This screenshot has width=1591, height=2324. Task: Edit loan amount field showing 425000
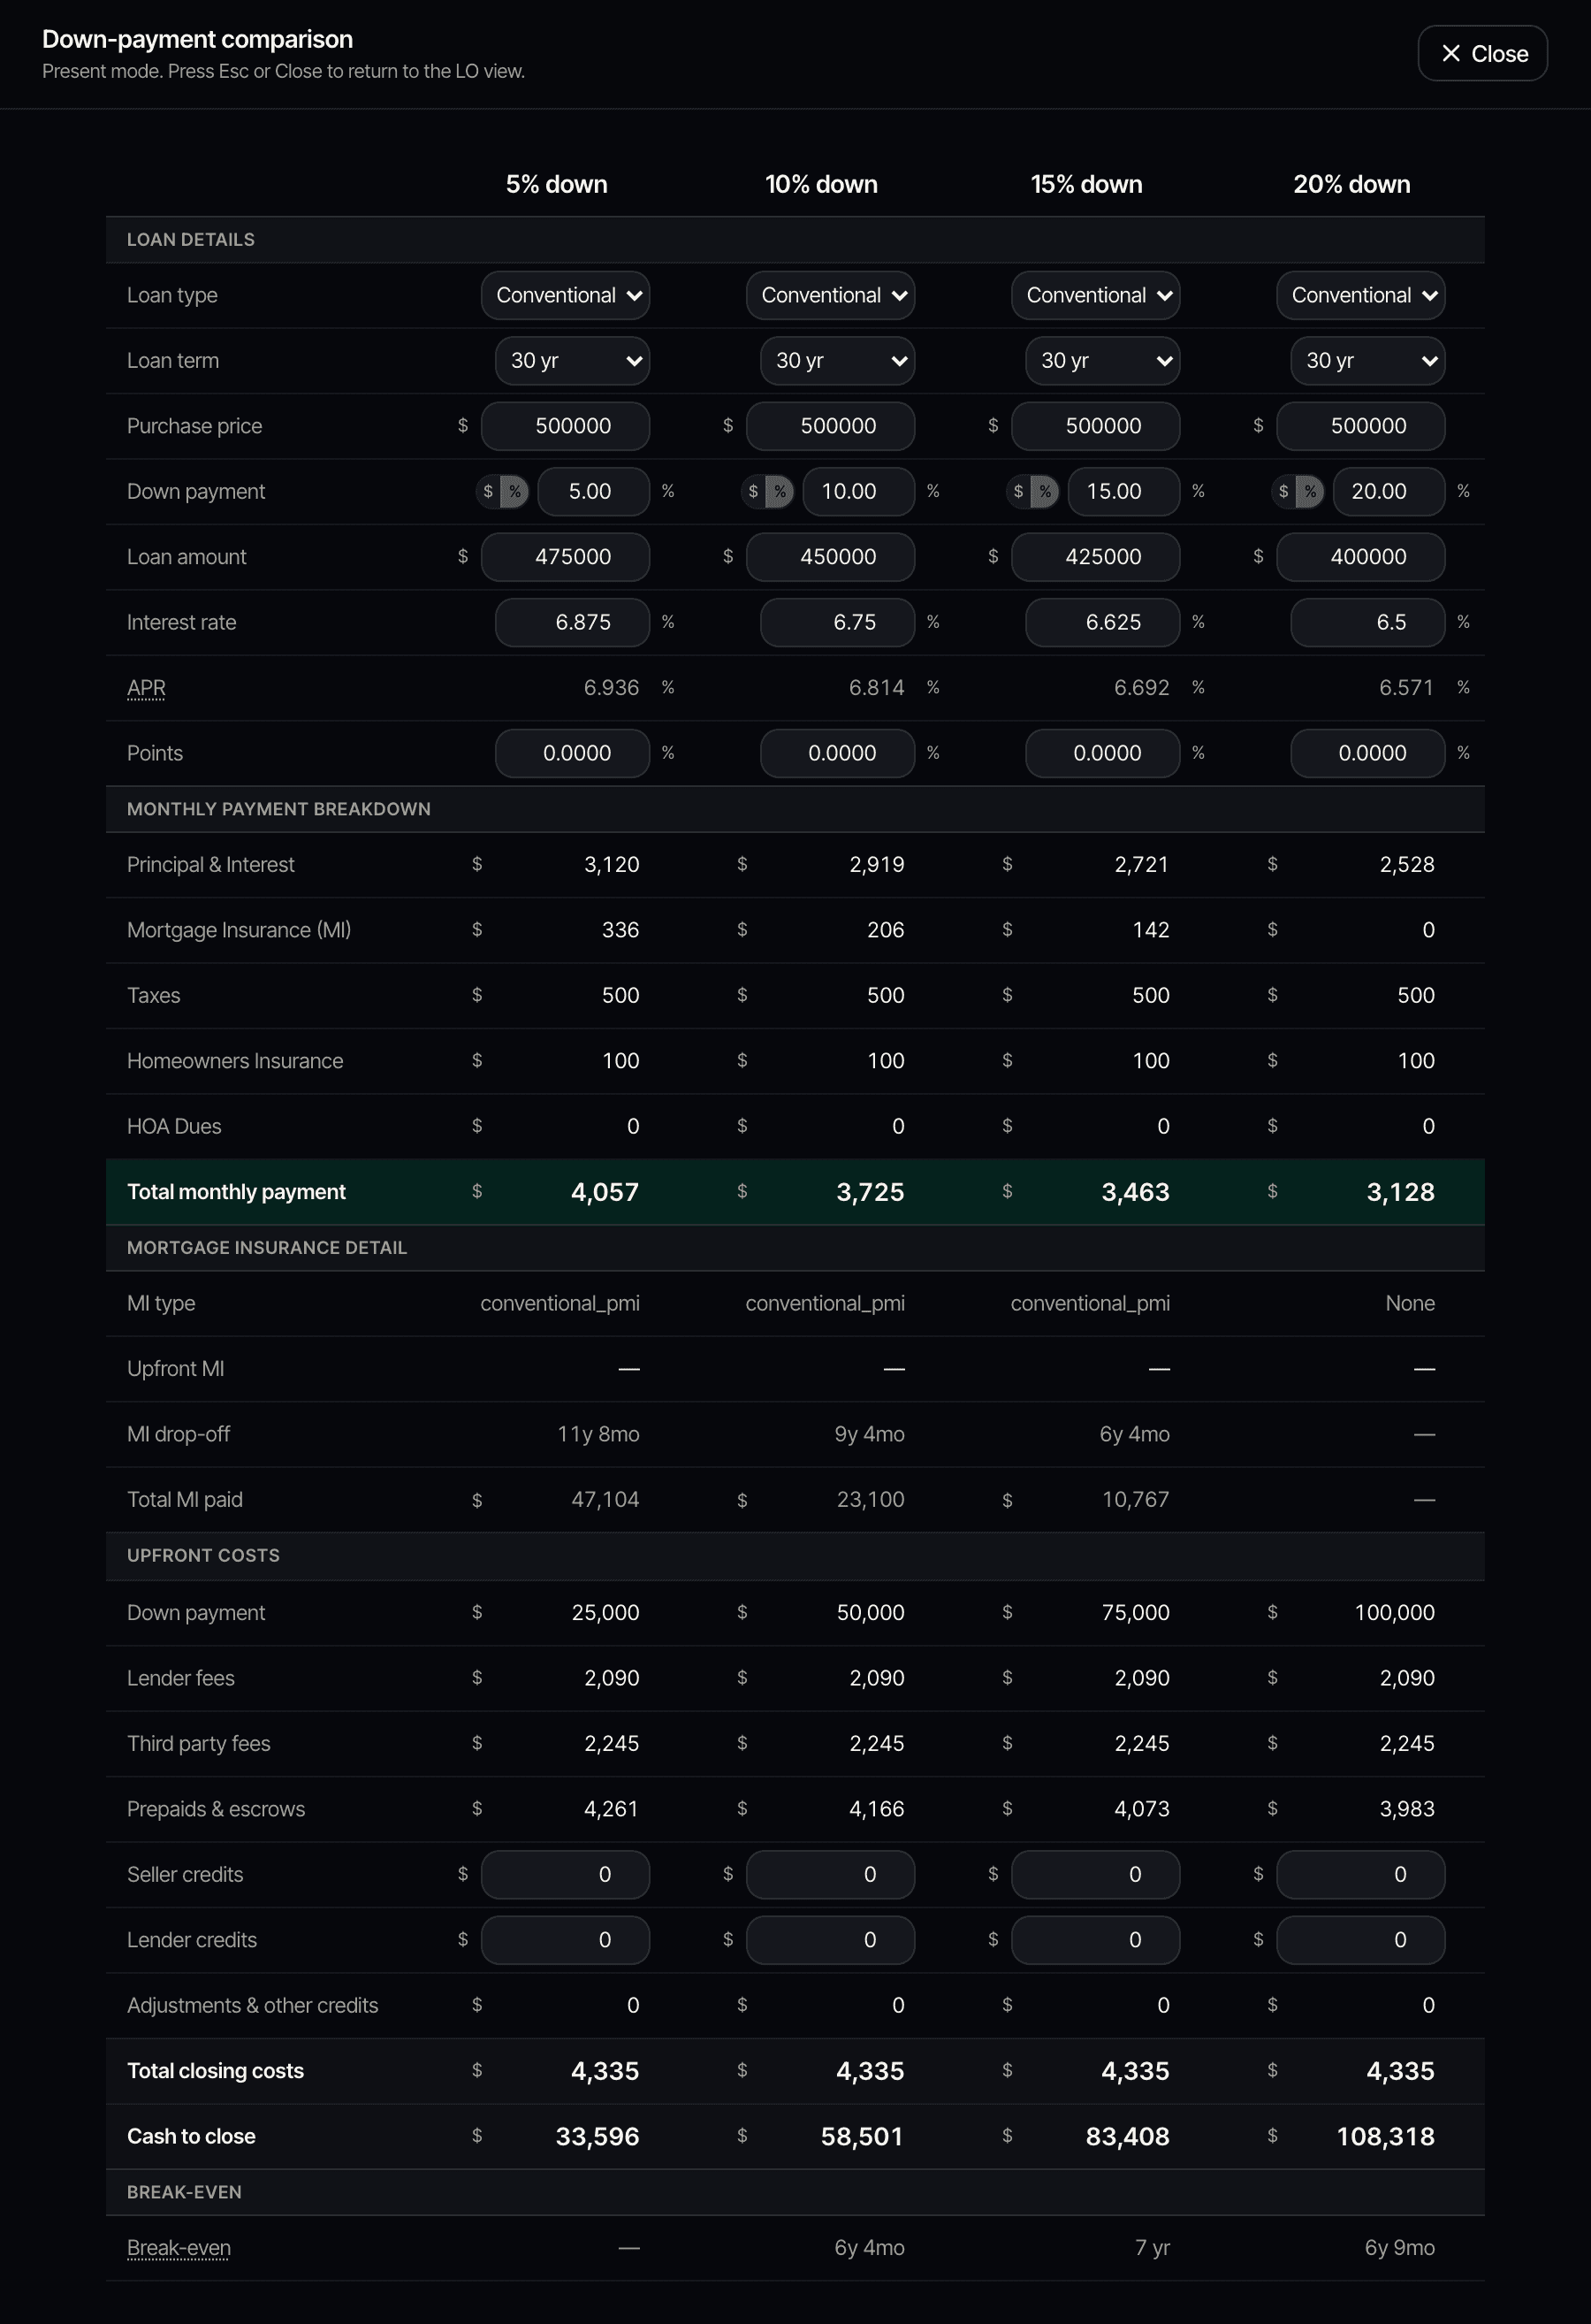tap(1095, 557)
